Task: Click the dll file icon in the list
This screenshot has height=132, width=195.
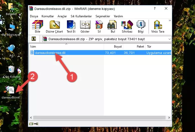Action: [32, 52]
